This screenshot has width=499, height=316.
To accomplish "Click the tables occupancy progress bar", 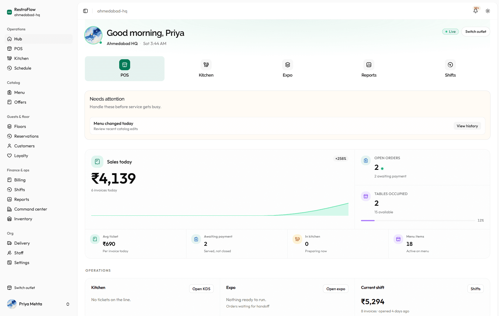I will (x=418, y=220).
